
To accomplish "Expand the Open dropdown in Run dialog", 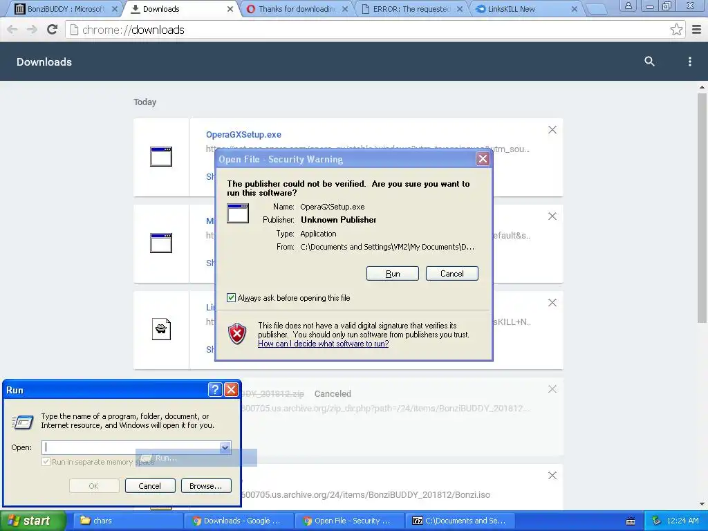I will [225, 447].
